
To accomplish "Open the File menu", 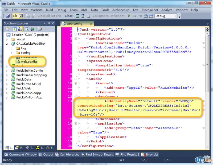I will [6, 10].
